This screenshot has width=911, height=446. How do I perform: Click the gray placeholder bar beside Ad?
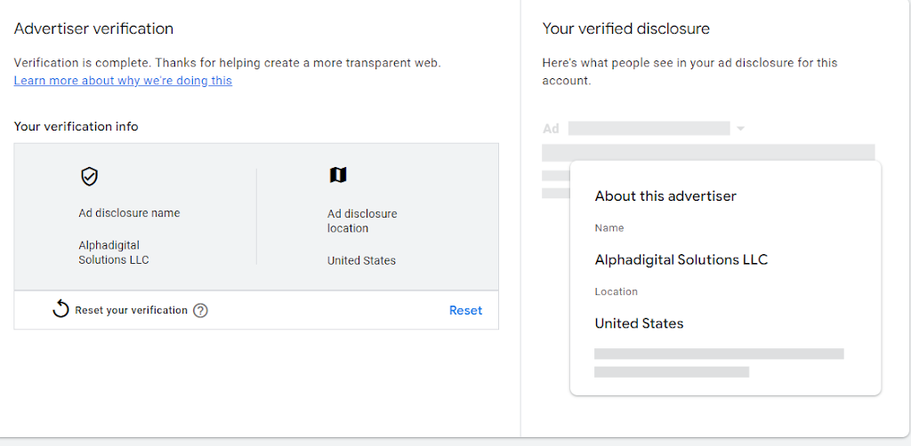649,128
